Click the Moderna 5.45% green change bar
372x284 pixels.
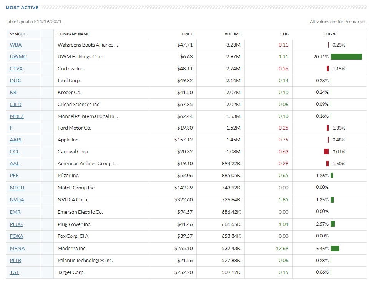(335, 248)
